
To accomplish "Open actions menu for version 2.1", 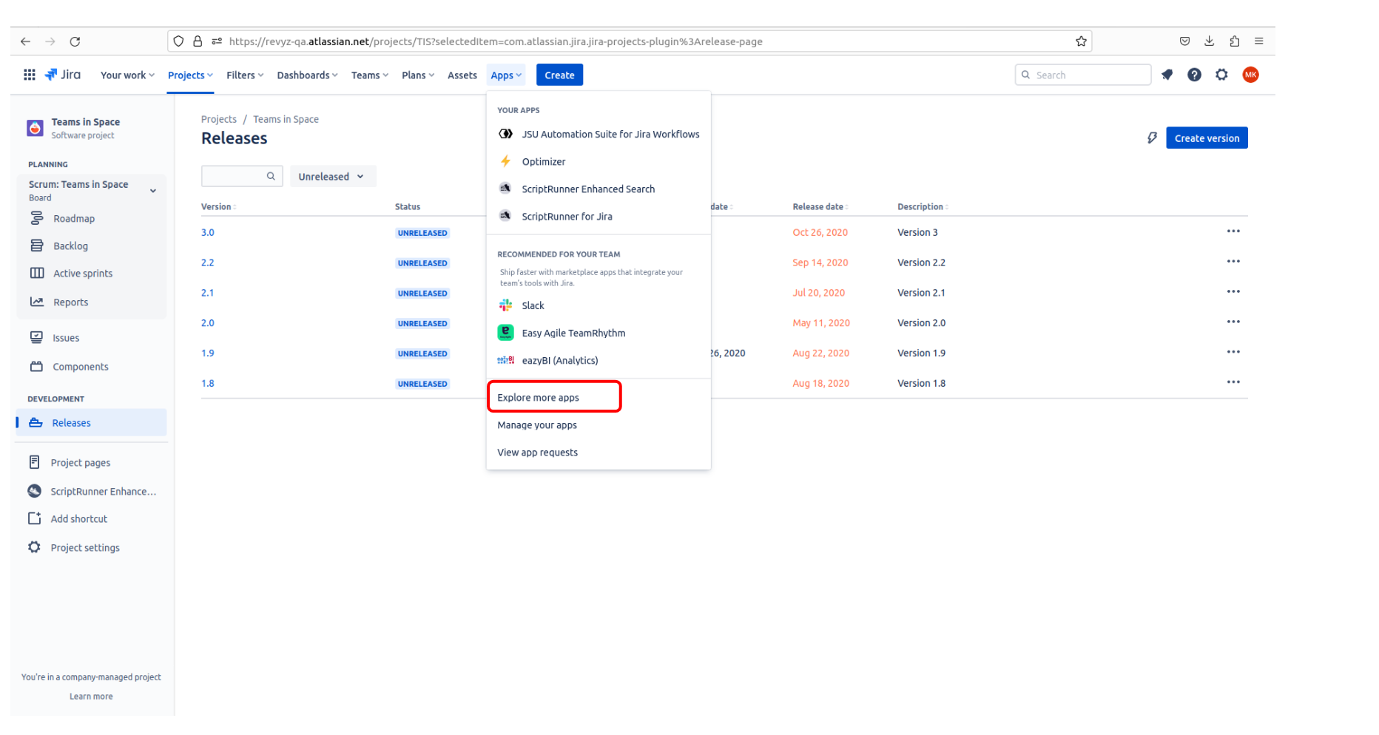I will 1233,292.
